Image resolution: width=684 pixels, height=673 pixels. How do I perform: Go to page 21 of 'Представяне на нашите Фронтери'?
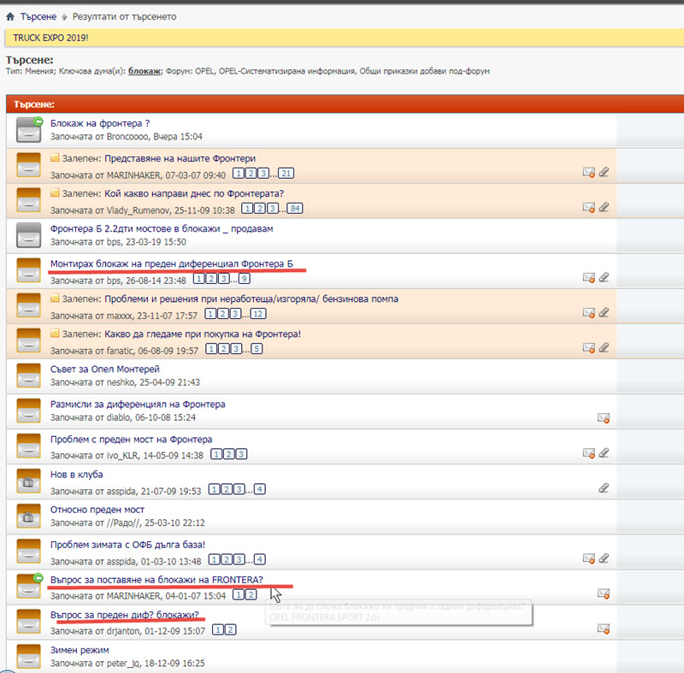(x=286, y=174)
